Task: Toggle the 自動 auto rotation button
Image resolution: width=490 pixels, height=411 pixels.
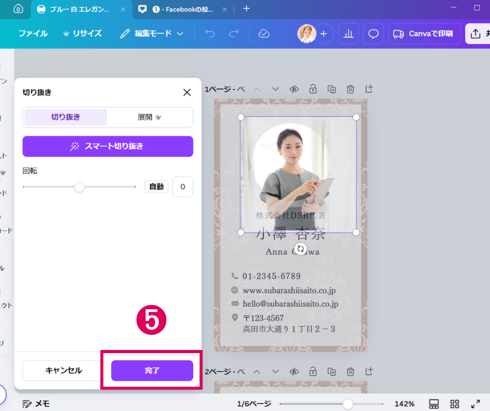Action: click(x=156, y=187)
